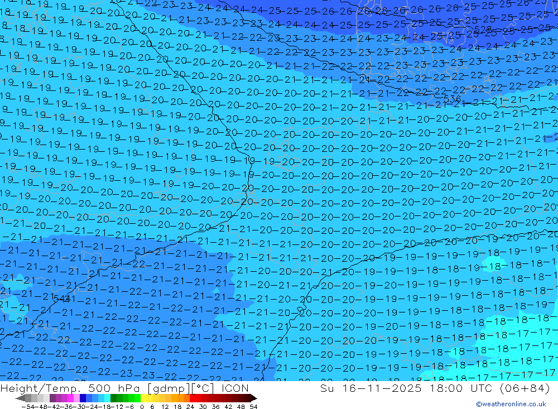The image size is (558, 409).
Task: Click the dark maroon right arrow end of scale
Action: [254, 398]
